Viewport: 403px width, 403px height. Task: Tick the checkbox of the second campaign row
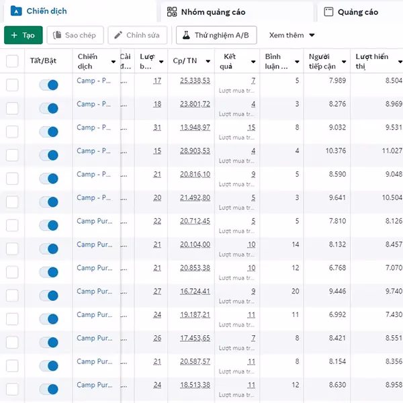(x=12, y=108)
